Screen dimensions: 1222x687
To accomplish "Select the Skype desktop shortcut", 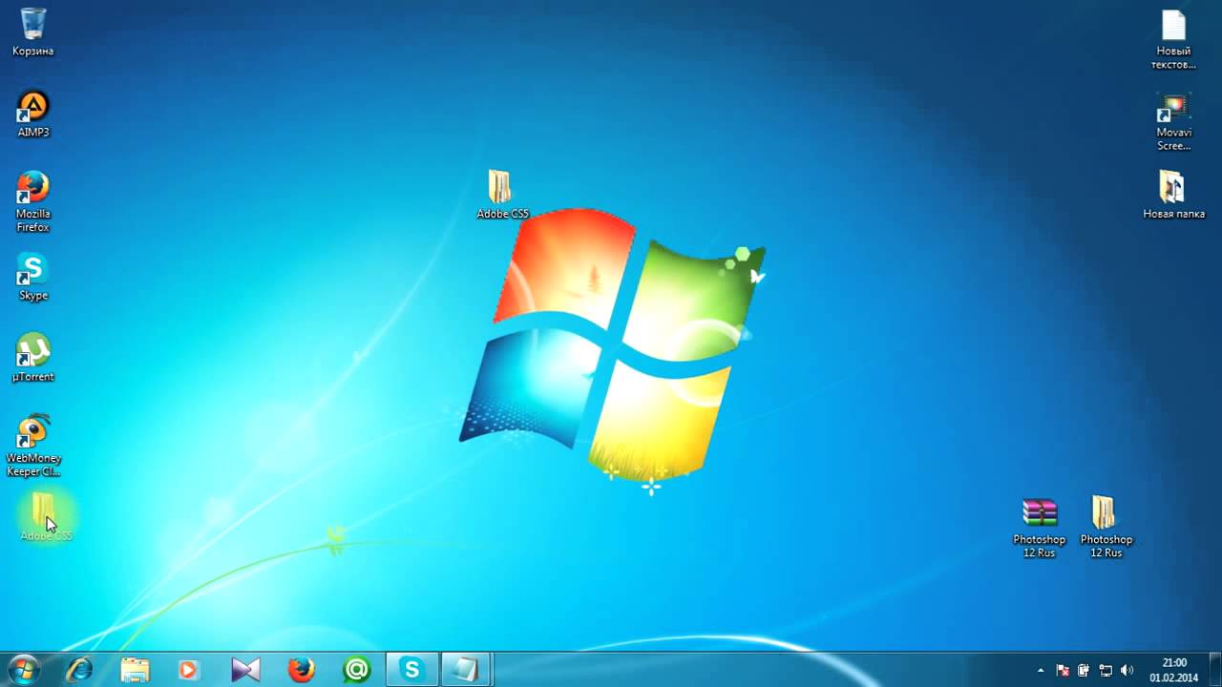I will click(32, 277).
